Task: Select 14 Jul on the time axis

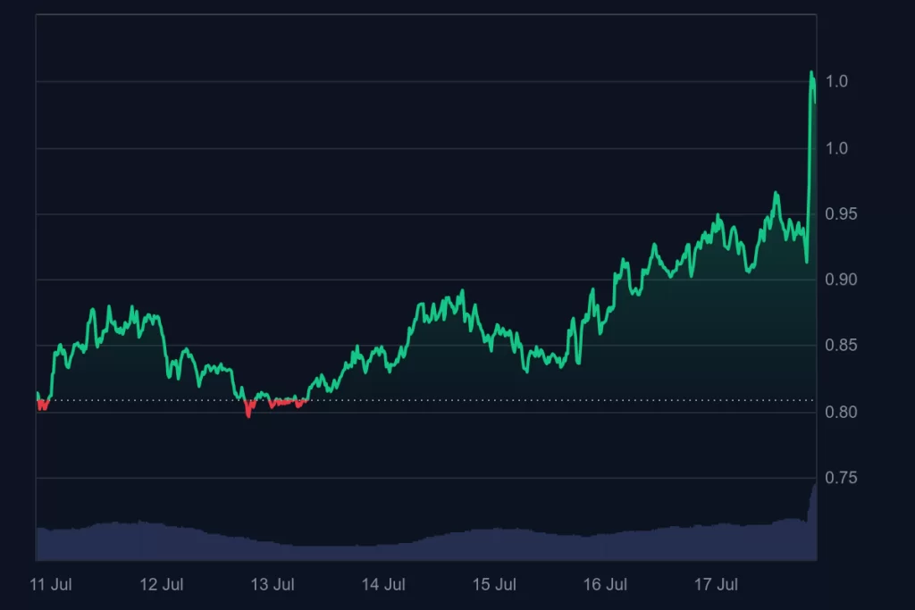Action: tap(383, 585)
